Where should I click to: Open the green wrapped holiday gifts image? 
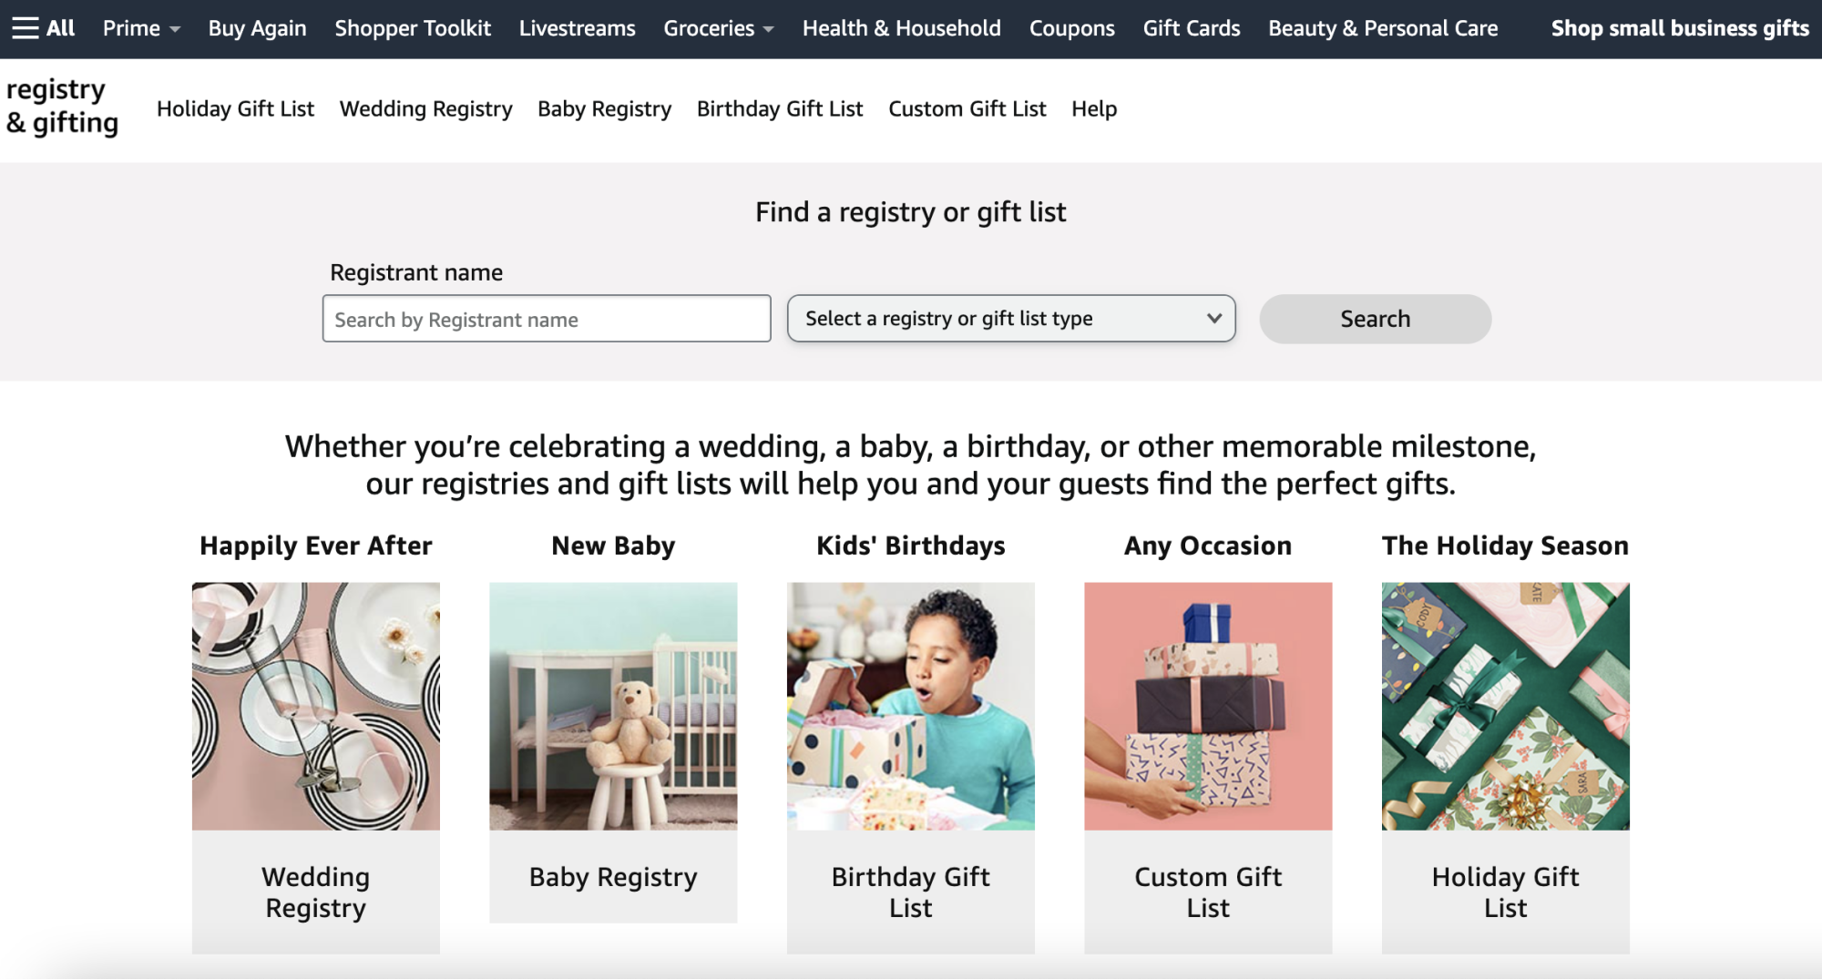(x=1505, y=706)
